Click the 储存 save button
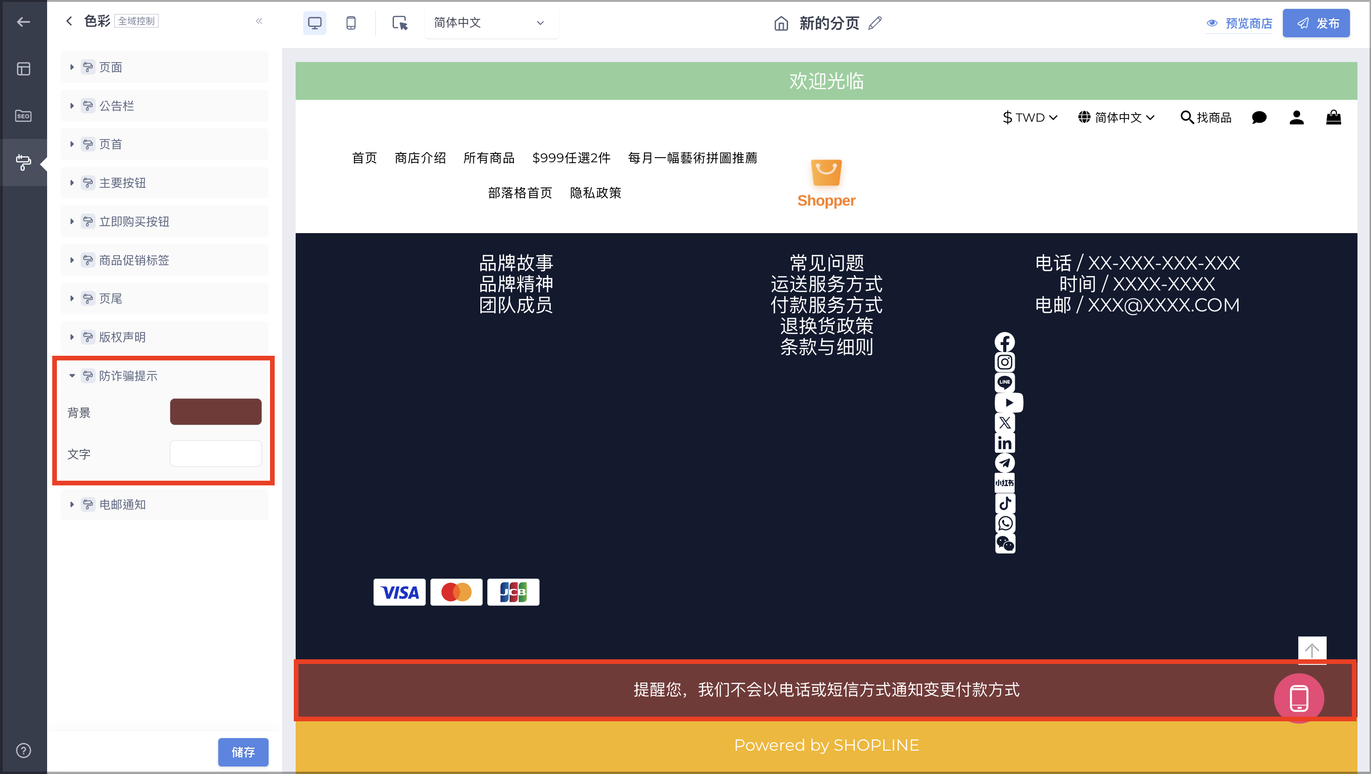The width and height of the screenshot is (1371, 774). coord(243,752)
